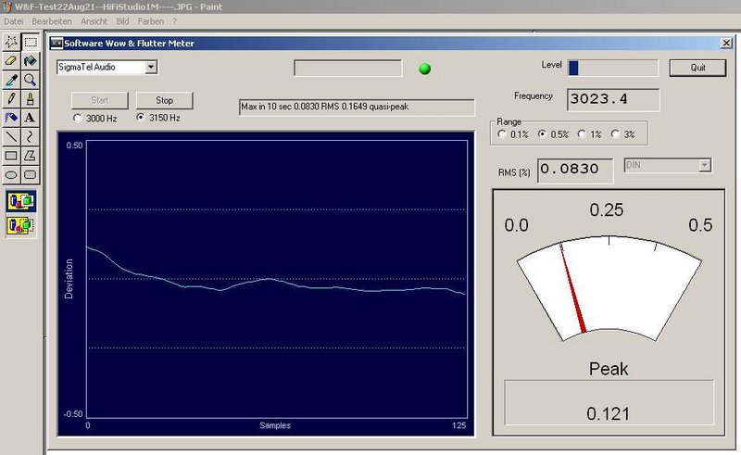Click the Samples axis label

pos(275,425)
